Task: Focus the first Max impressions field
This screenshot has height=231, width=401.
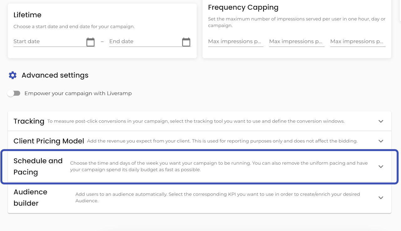Action: pos(235,42)
